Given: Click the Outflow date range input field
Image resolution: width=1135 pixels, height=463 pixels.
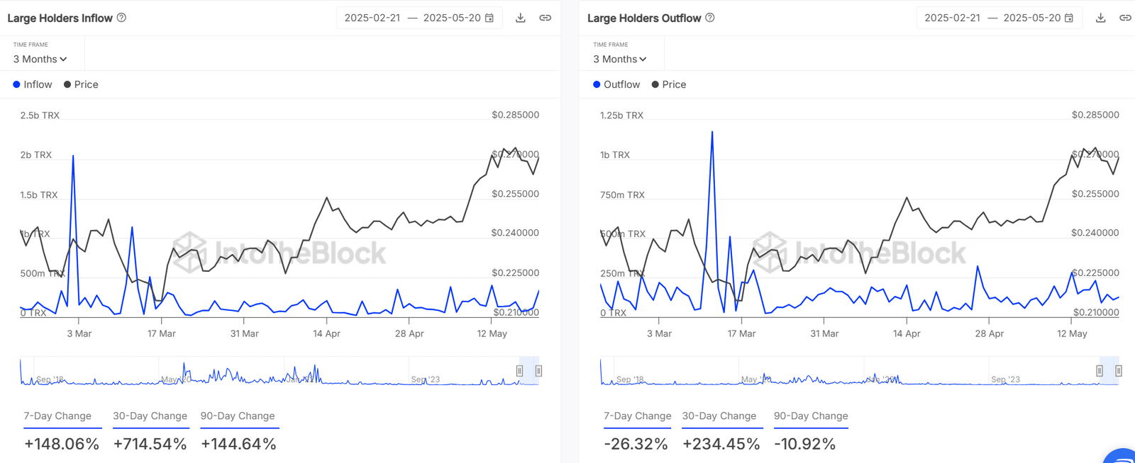Looking at the screenshot, I should pyautogui.click(x=999, y=18).
